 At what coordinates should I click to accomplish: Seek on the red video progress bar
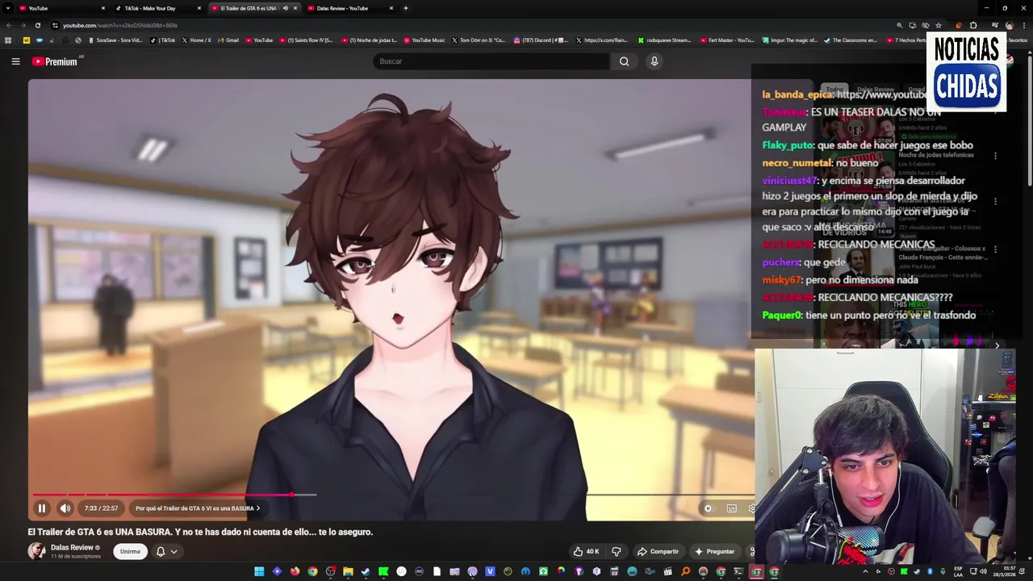(x=161, y=495)
